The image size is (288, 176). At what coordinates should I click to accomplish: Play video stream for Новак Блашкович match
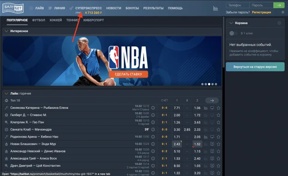point(212,144)
